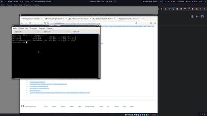Screen dimensions: 207x116
Task: Reload the GitHub page in Firefox
Action: pos(30,23)
